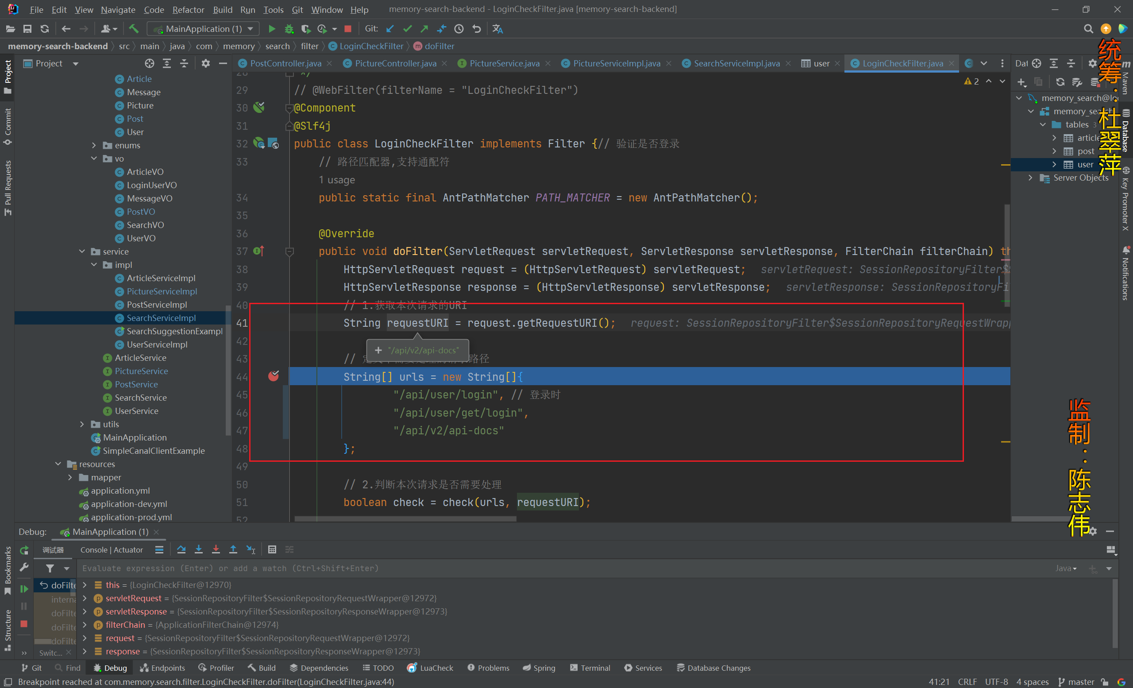This screenshot has height=688, width=1133.
Task: Rerun MainApplication in Debug panel
Action: 24,550
